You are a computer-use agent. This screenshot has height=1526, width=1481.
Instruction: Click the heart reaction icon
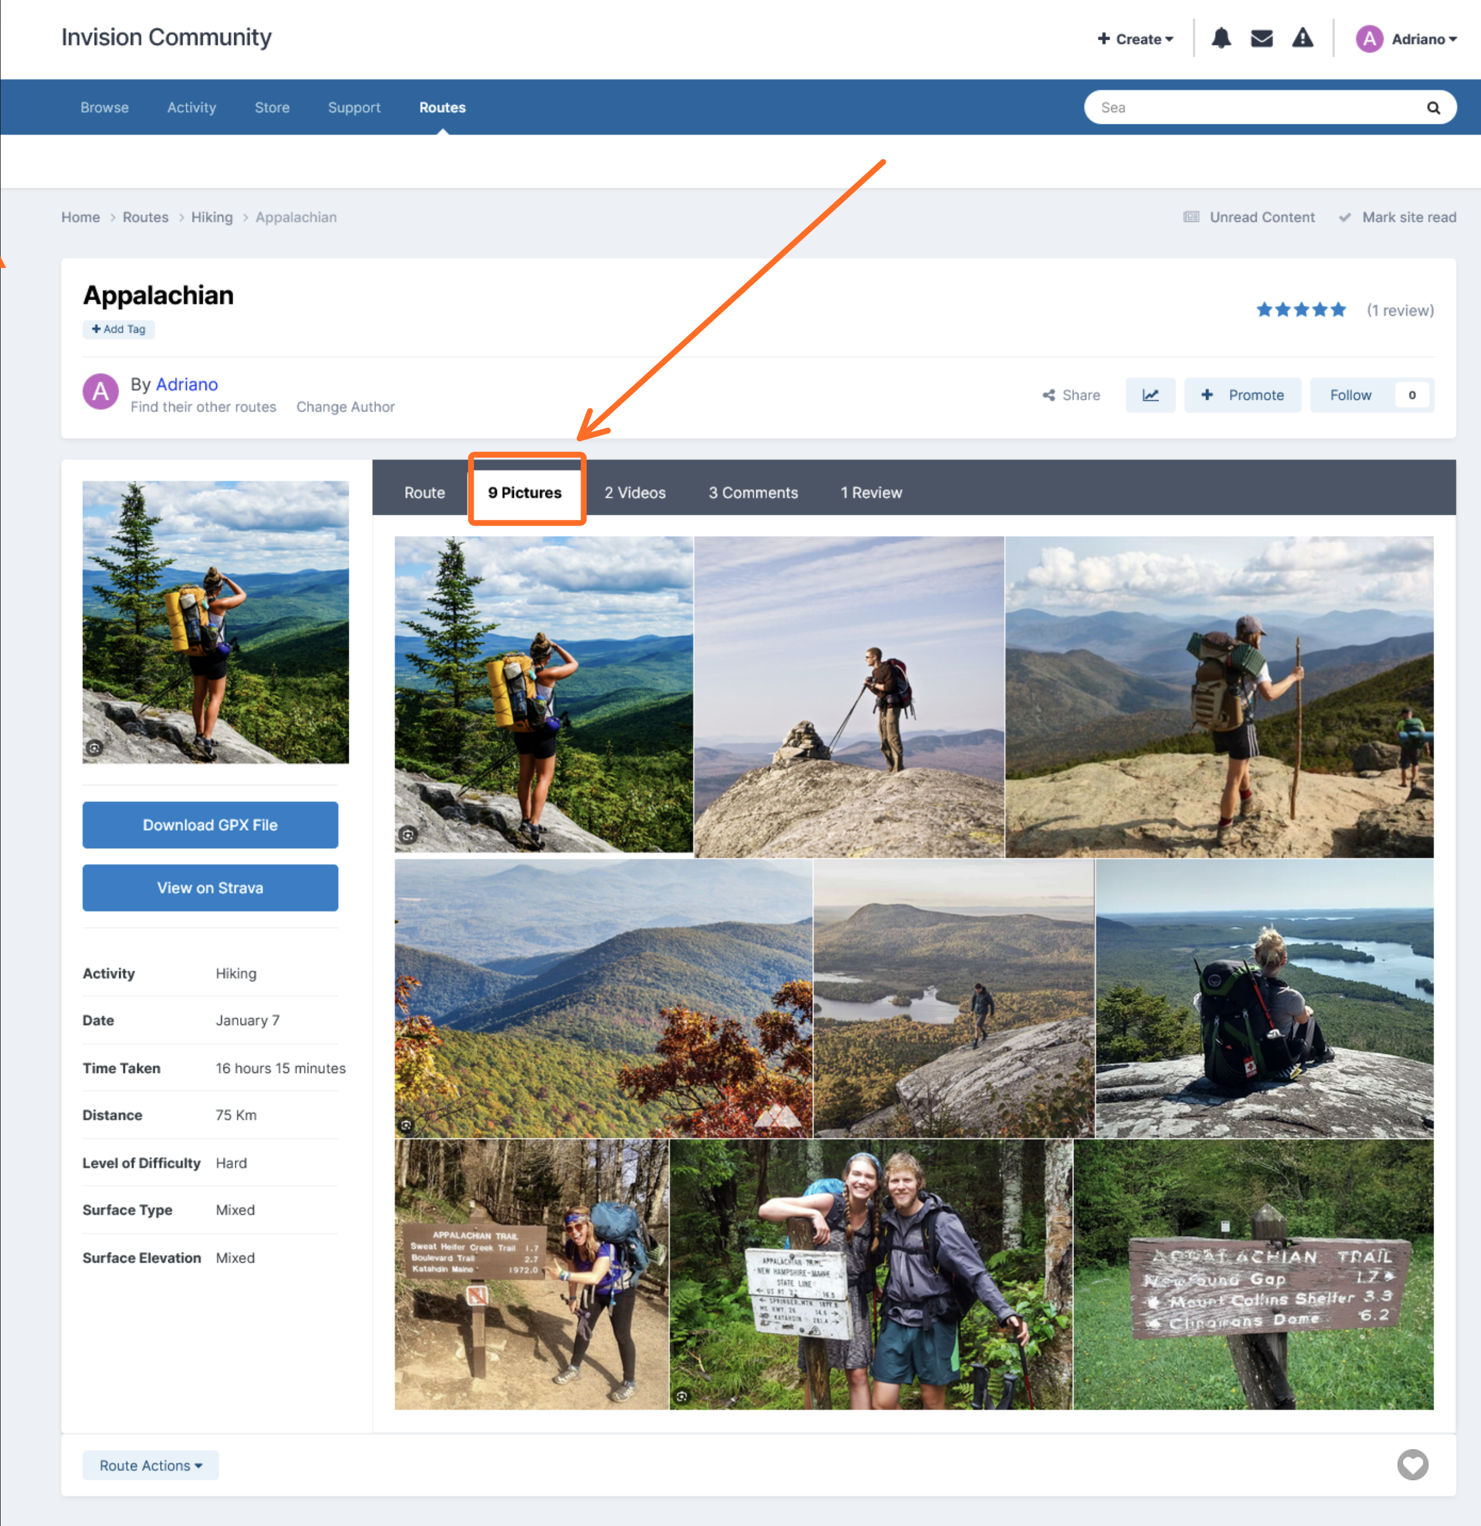[x=1413, y=1465]
